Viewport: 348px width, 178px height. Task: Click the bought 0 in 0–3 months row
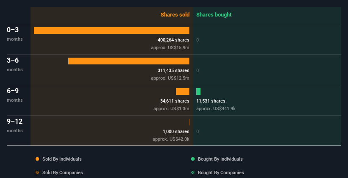click(198, 40)
